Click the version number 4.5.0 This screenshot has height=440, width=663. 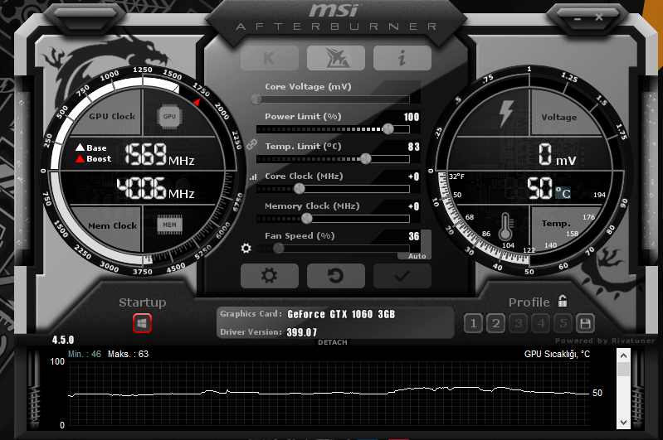coord(63,340)
